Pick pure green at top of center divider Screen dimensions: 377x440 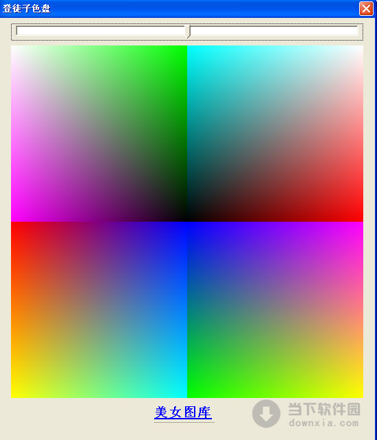(185, 47)
